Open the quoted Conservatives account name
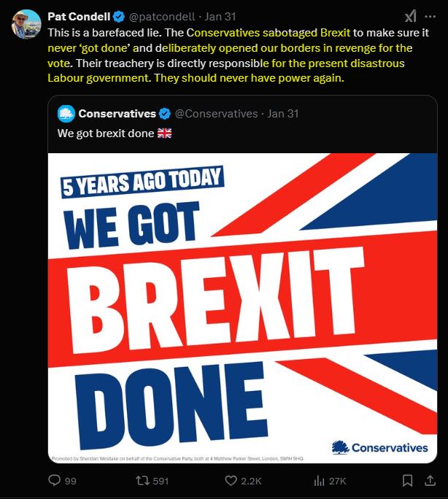Screen dimensions: 448x499 click(x=117, y=114)
